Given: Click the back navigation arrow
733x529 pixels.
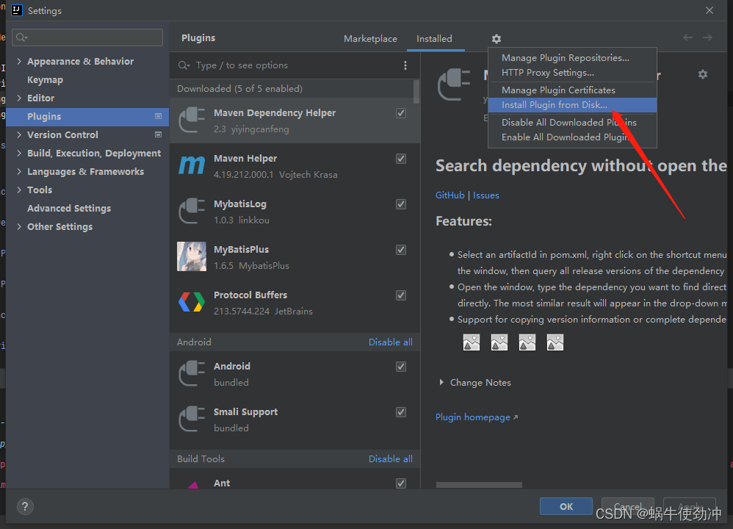Looking at the screenshot, I should pyautogui.click(x=687, y=37).
